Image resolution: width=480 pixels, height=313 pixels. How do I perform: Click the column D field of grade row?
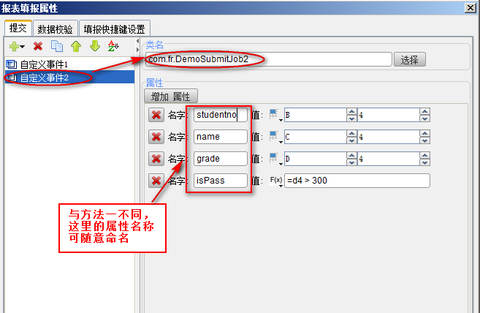click(x=316, y=159)
